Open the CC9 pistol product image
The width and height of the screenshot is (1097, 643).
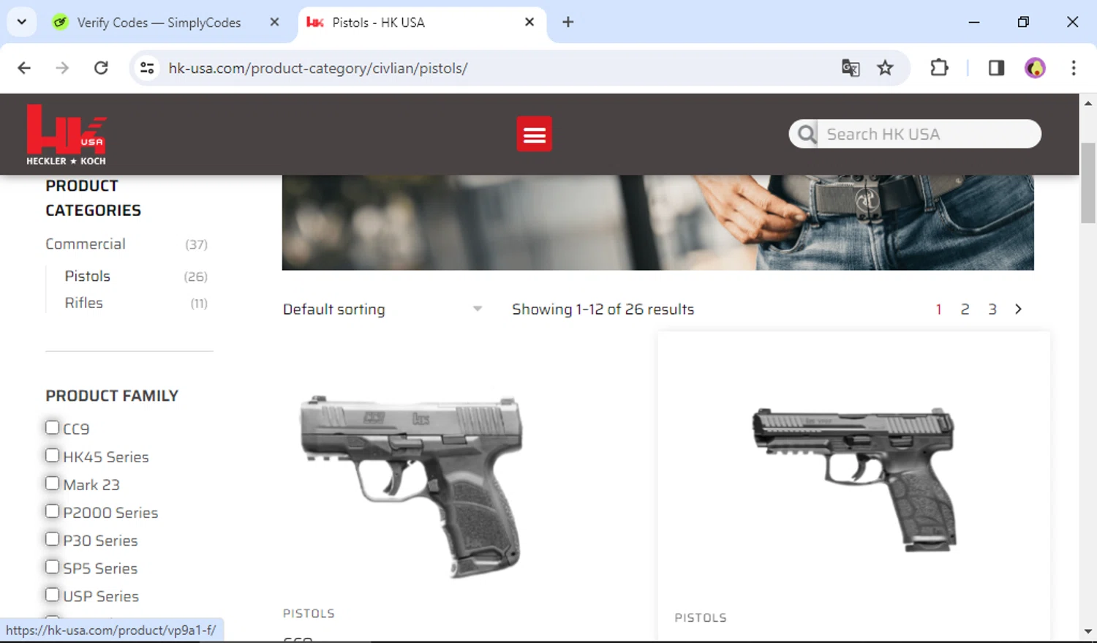[412, 486]
